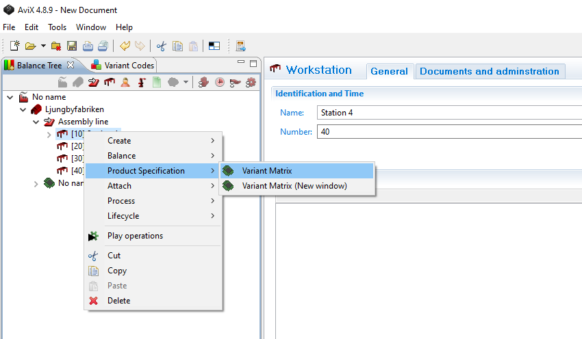This screenshot has width=582, height=339.
Task: Open the dropdown arrow beside Open folder icon
Action: (43, 46)
